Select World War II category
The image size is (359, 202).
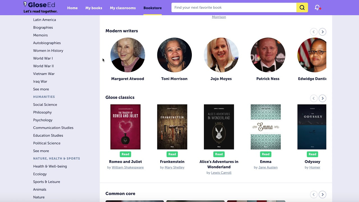pyautogui.click(x=43, y=66)
